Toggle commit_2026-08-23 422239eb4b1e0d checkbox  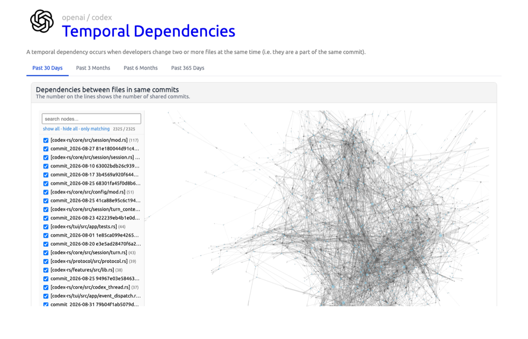[46, 218]
